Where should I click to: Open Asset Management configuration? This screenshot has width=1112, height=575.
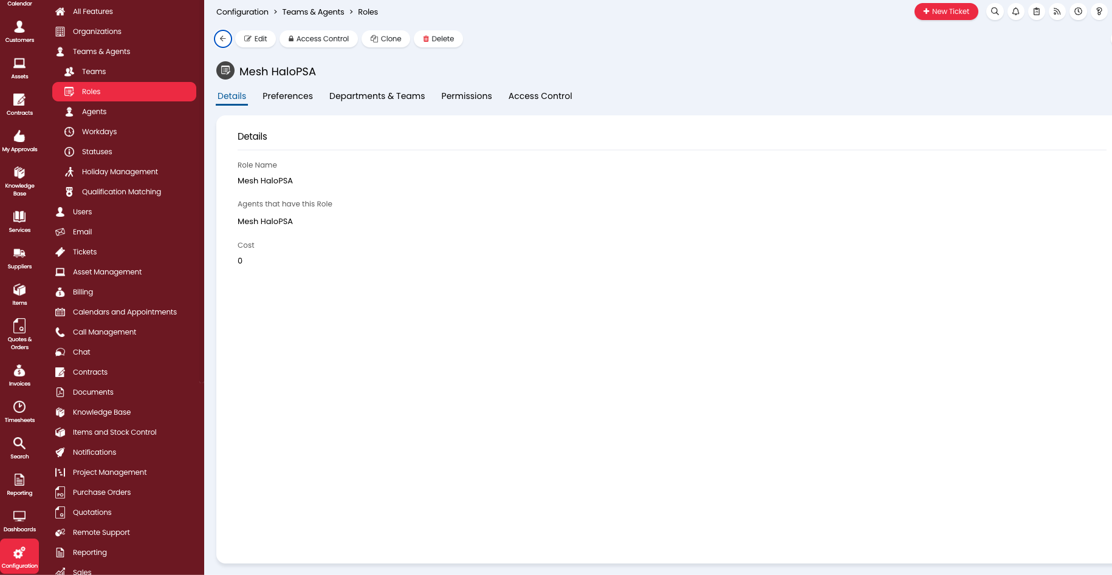pos(125,272)
